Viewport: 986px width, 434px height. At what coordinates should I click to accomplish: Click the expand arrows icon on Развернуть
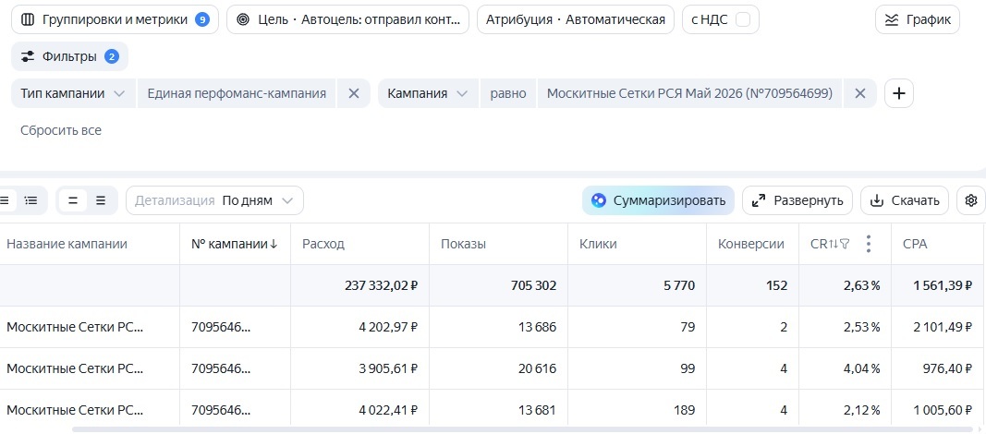coord(759,201)
